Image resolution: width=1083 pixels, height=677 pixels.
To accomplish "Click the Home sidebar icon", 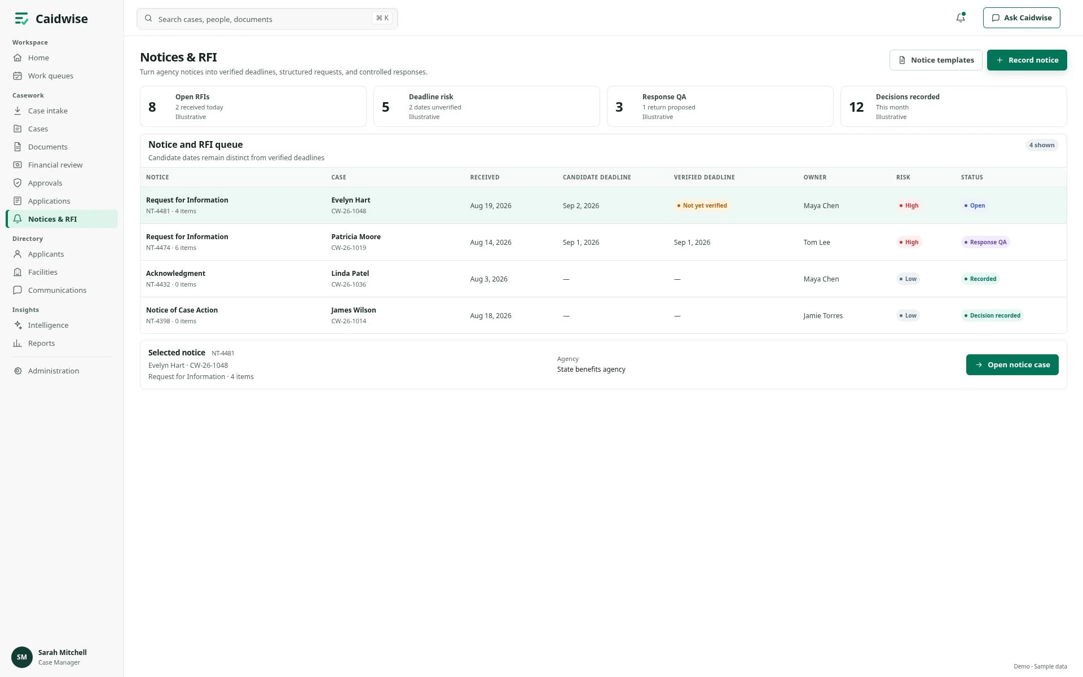I will [x=17, y=58].
